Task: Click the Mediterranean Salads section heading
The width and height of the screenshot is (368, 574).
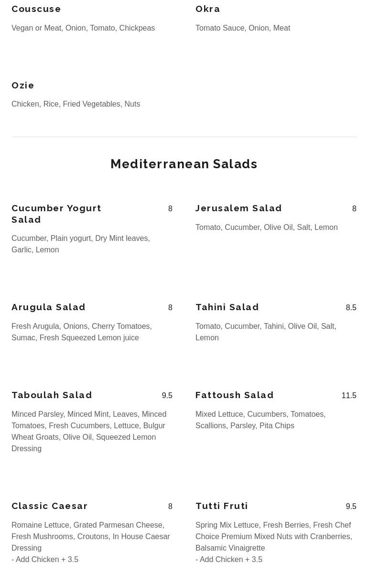Action: (184, 164)
